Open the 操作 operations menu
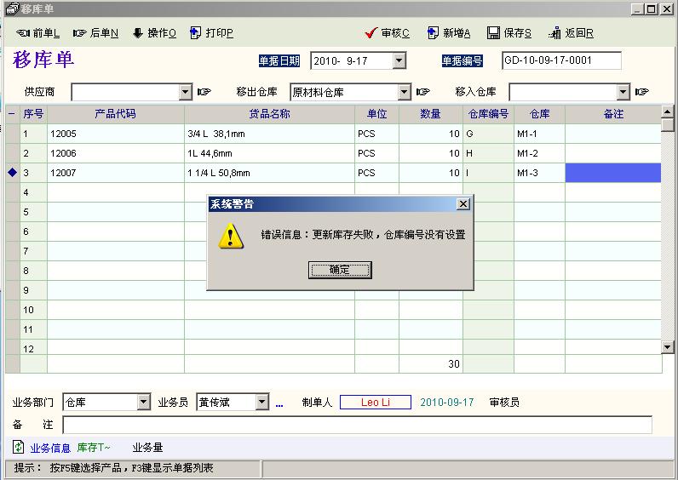 (x=153, y=33)
